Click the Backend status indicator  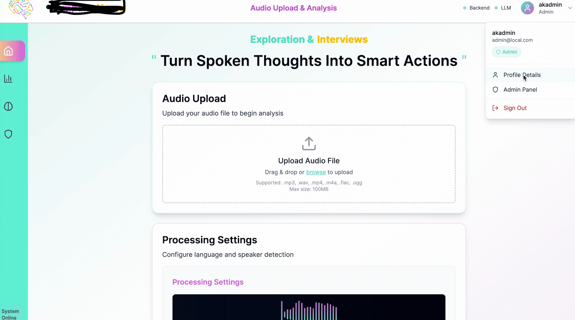click(x=476, y=8)
